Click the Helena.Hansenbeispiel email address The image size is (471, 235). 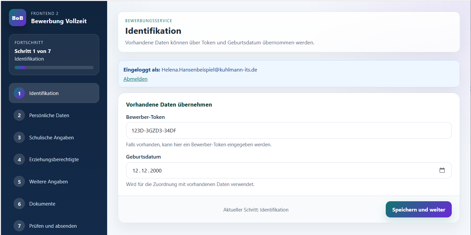click(x=209, y=70)
